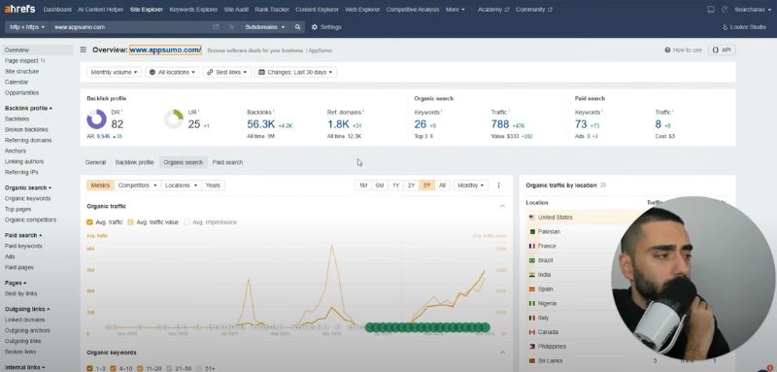
Task: Toggle Avg. traffic value checkbox
Action: pyautogui.click(x=131, y=222)
